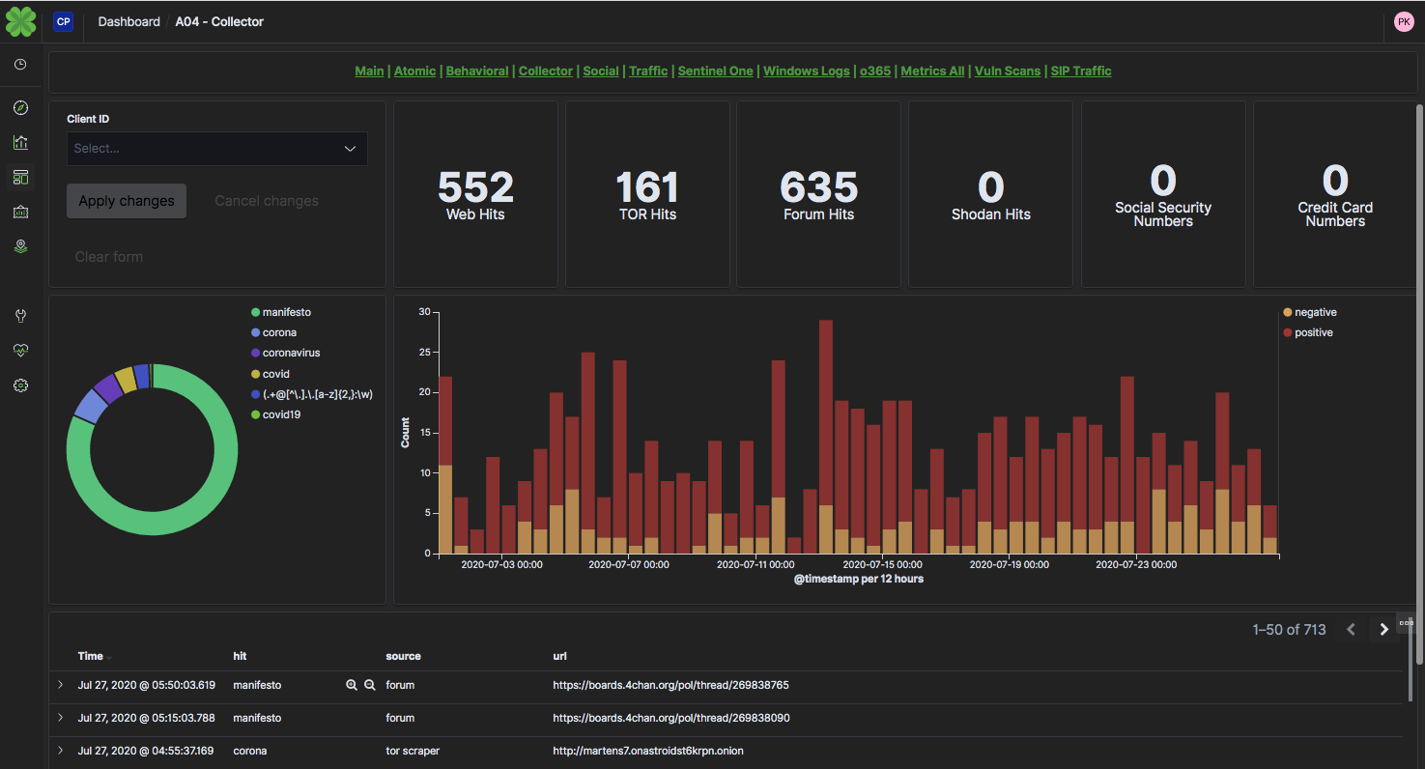Screen dimensions: 1425x769
Task: Click URL ending in thread/269838090
Action: (670, 718)
